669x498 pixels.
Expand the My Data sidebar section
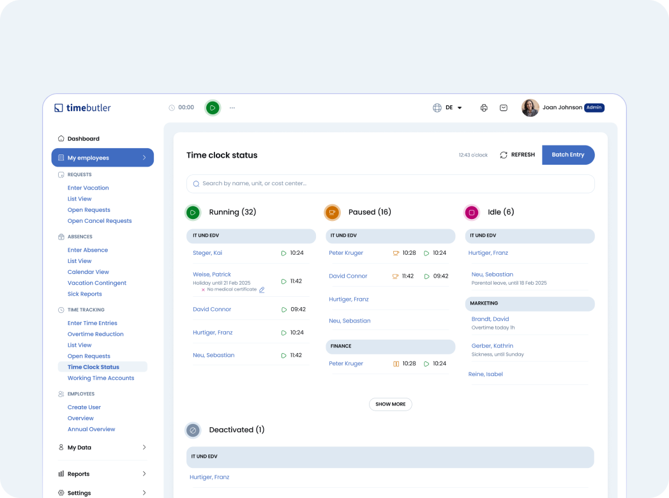pos(102,448)
